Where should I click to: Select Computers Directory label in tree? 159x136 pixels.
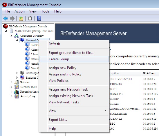click(x=32, y=36)
